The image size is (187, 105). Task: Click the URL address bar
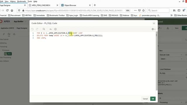click(74, 10)
